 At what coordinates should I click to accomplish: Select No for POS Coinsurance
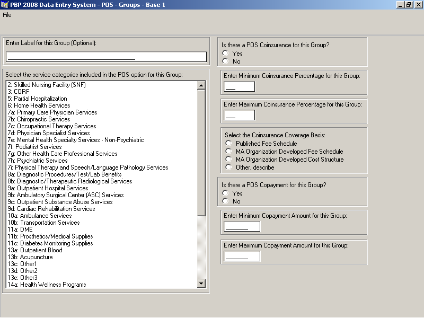click(x=225, y=61)
